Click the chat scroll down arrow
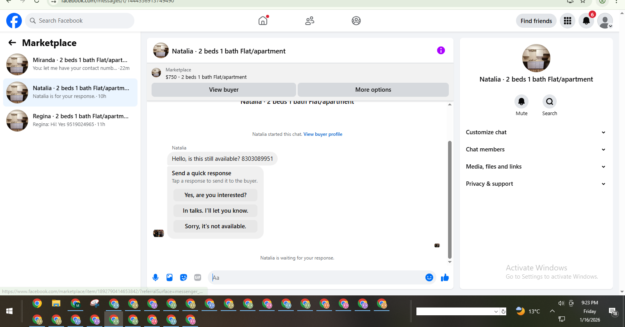 tap(450, 262)
